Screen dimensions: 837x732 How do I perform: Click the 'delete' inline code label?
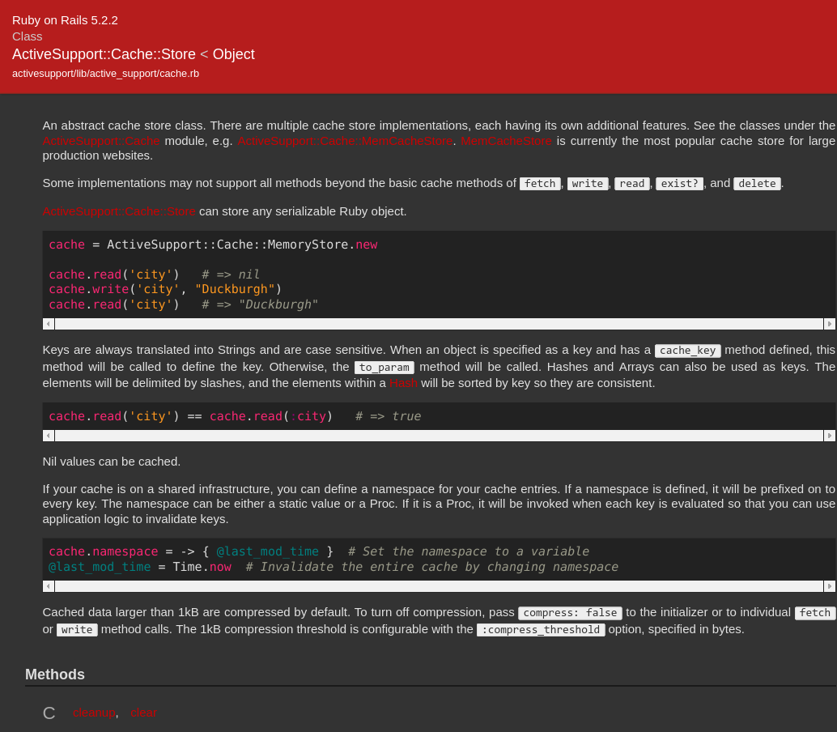click(x=758, y=184)
